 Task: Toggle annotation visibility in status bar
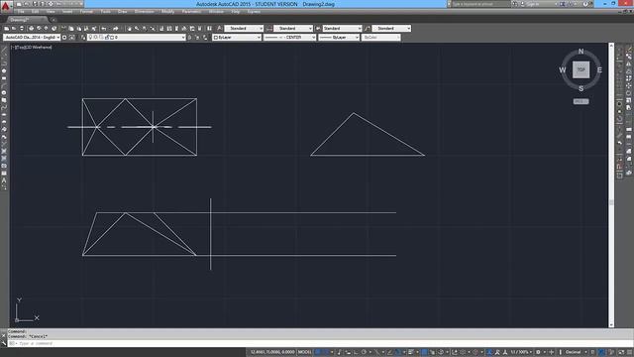coord(489,352)
